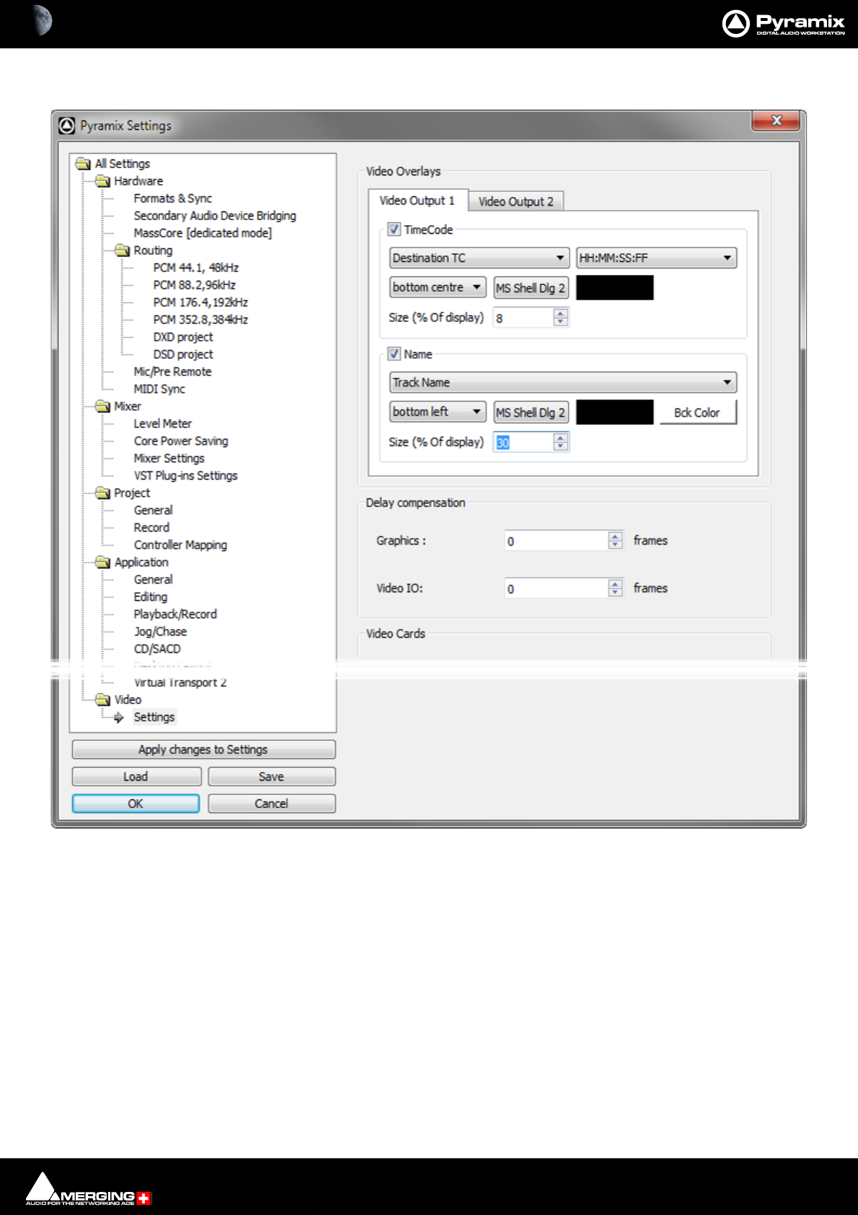
Task: Click the TimeCode Size field showing 8
Action: tap(523, 317)
